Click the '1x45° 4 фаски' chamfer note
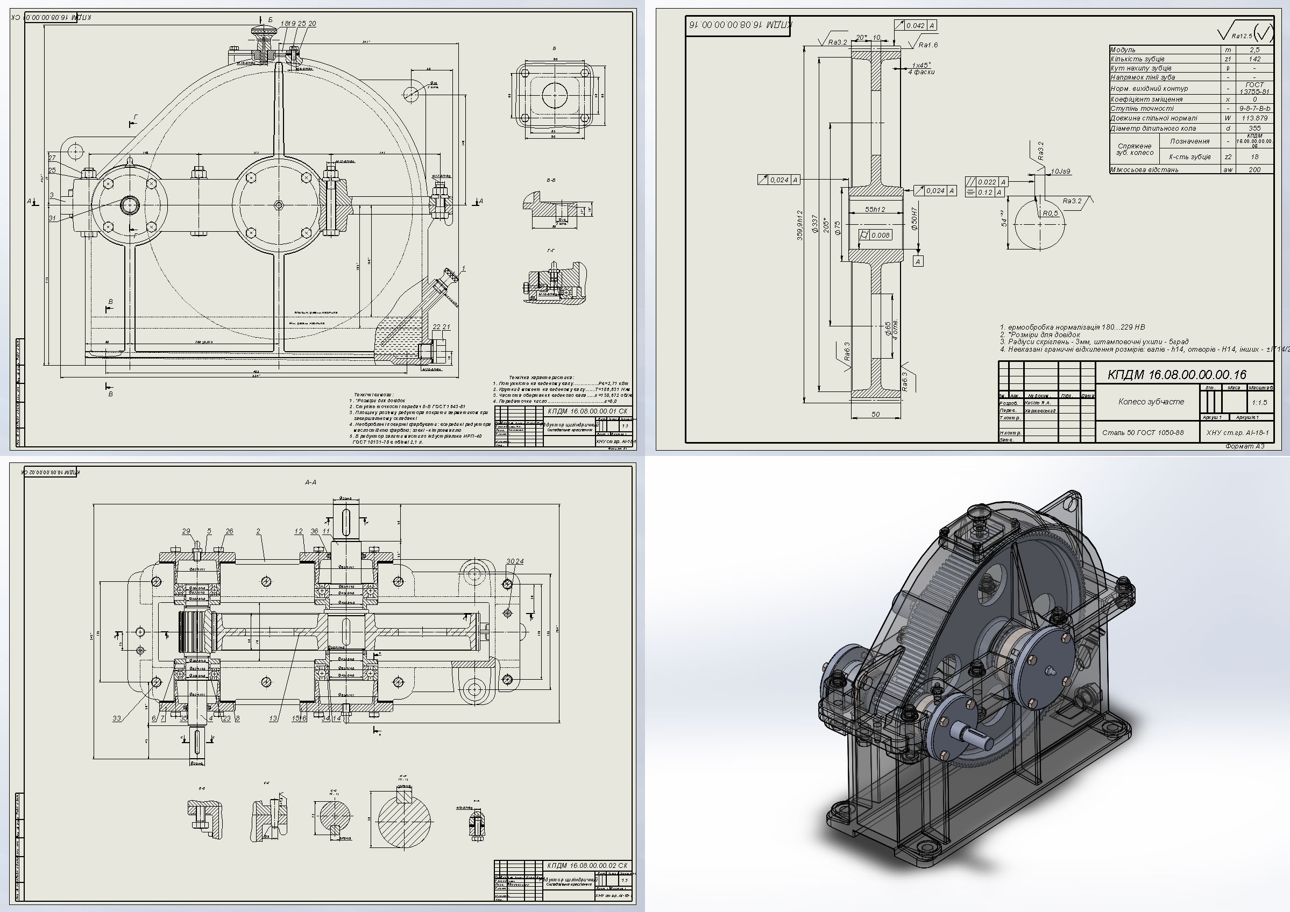Screen dimensions: 1290x912 (922, 68)
